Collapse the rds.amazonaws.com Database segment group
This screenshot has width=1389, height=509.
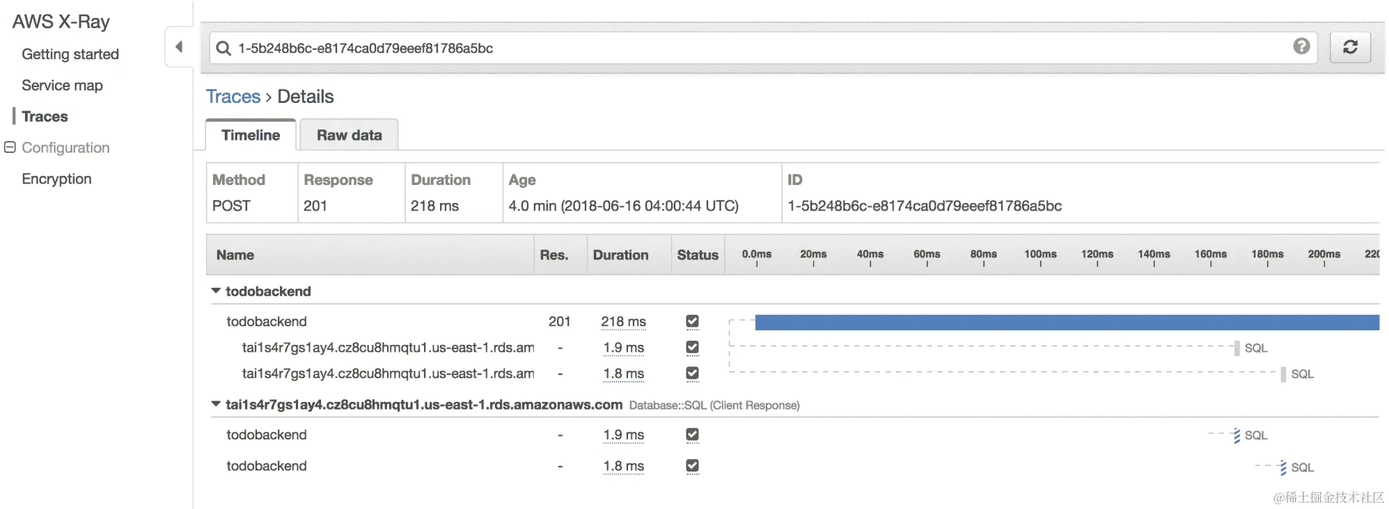coord(216,404)
